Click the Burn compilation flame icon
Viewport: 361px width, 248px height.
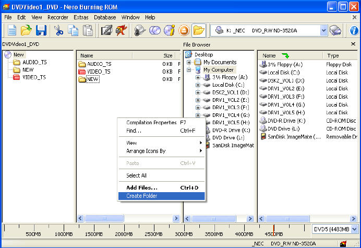(x=122, y=30)
